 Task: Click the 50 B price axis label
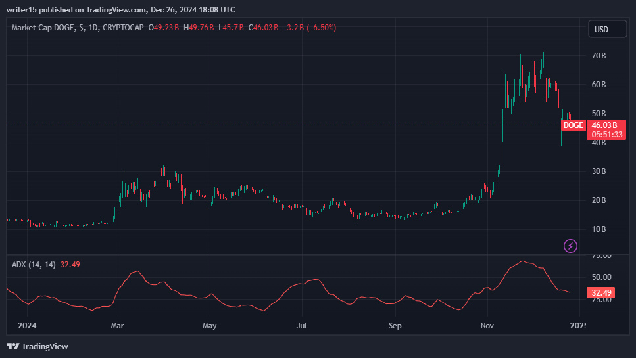[599, 114]
